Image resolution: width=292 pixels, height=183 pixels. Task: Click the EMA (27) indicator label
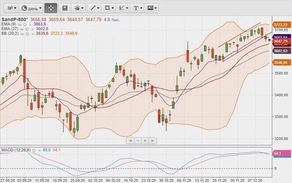[10, 29]
